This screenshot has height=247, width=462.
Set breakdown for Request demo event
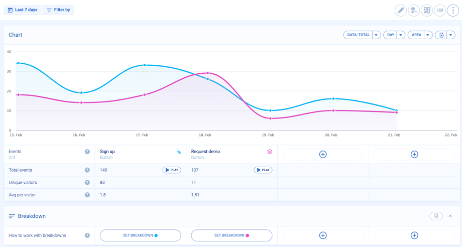(x=232, y=235)
